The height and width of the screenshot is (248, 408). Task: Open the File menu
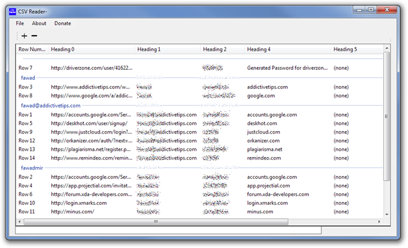coord(20,23)
